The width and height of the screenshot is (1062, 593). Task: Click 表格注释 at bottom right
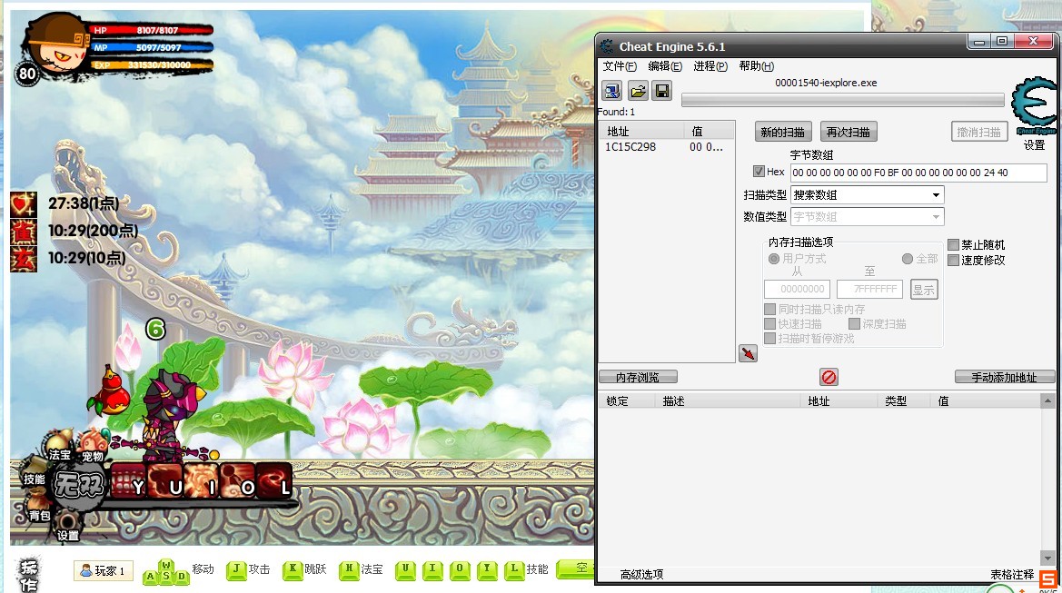(1012, 575)
